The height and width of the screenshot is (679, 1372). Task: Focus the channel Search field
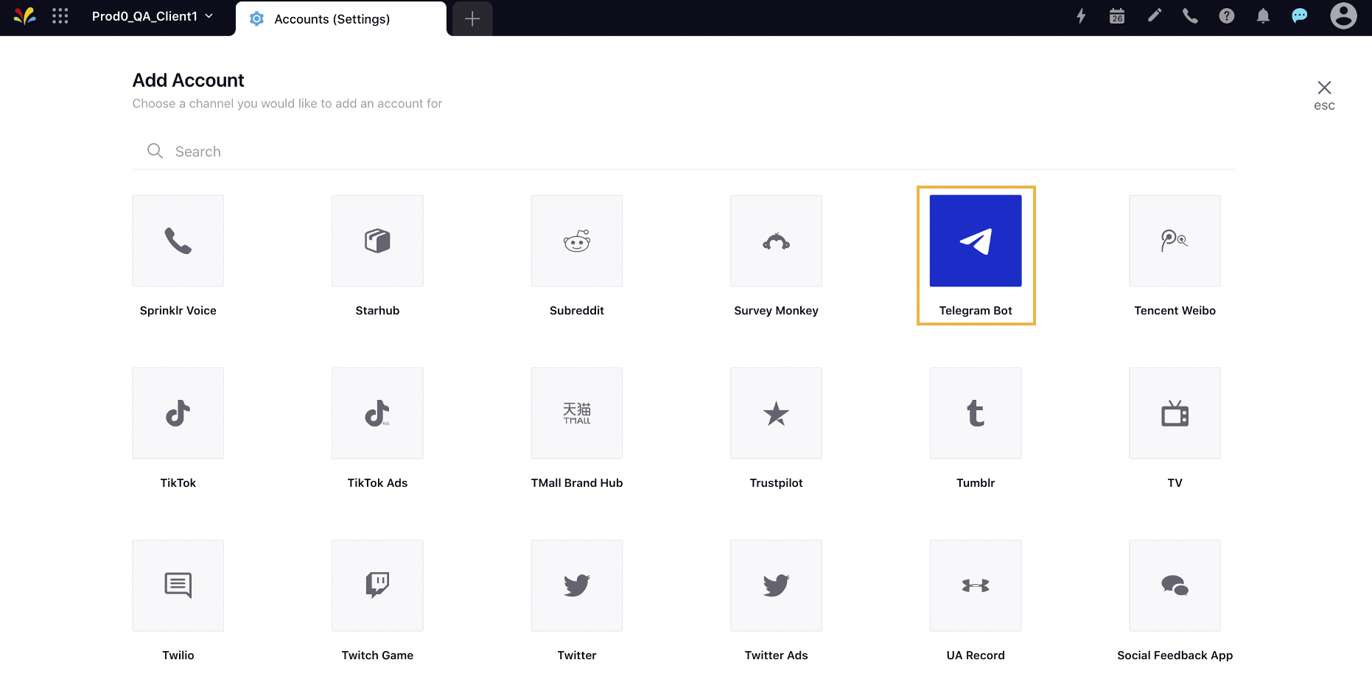(x=684, y=151)
